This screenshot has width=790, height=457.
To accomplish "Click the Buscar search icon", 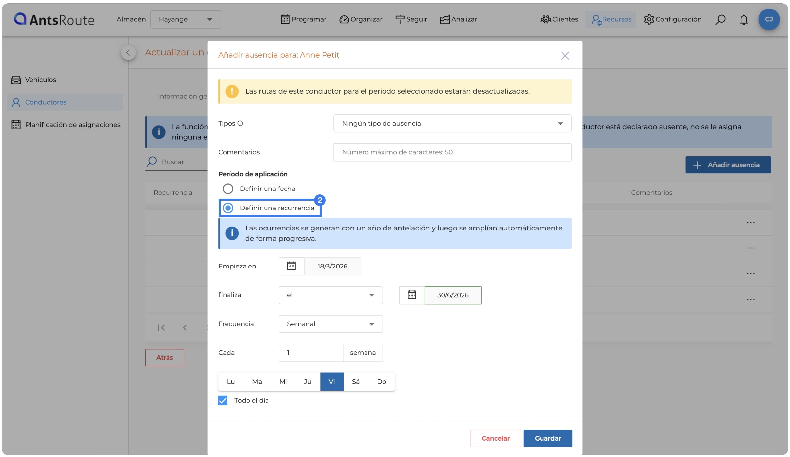I will click(151, 161).
